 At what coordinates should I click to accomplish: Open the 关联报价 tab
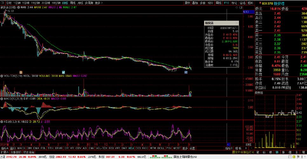tap(16, 152)
